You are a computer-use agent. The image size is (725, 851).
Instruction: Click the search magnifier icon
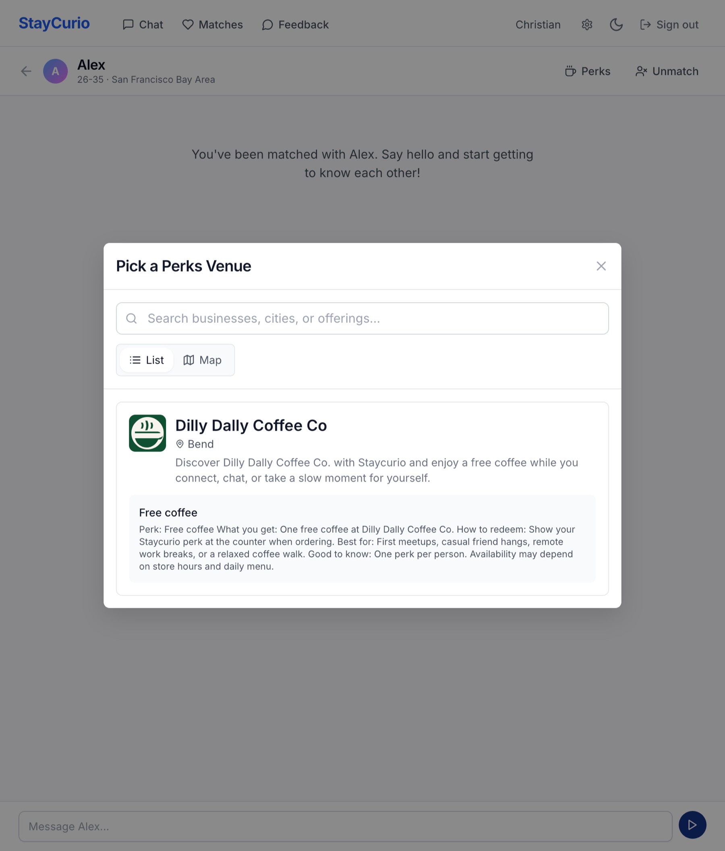tap(131, 318)
